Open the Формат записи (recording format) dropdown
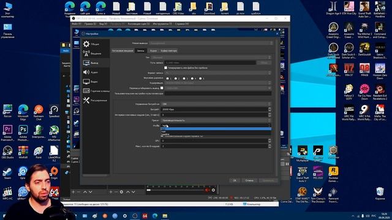Screen dimensions: 392x220 pos(218,73)
